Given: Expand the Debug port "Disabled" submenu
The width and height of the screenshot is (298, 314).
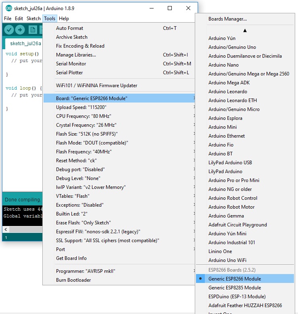Looking at the screenshot, I should 119,169.
